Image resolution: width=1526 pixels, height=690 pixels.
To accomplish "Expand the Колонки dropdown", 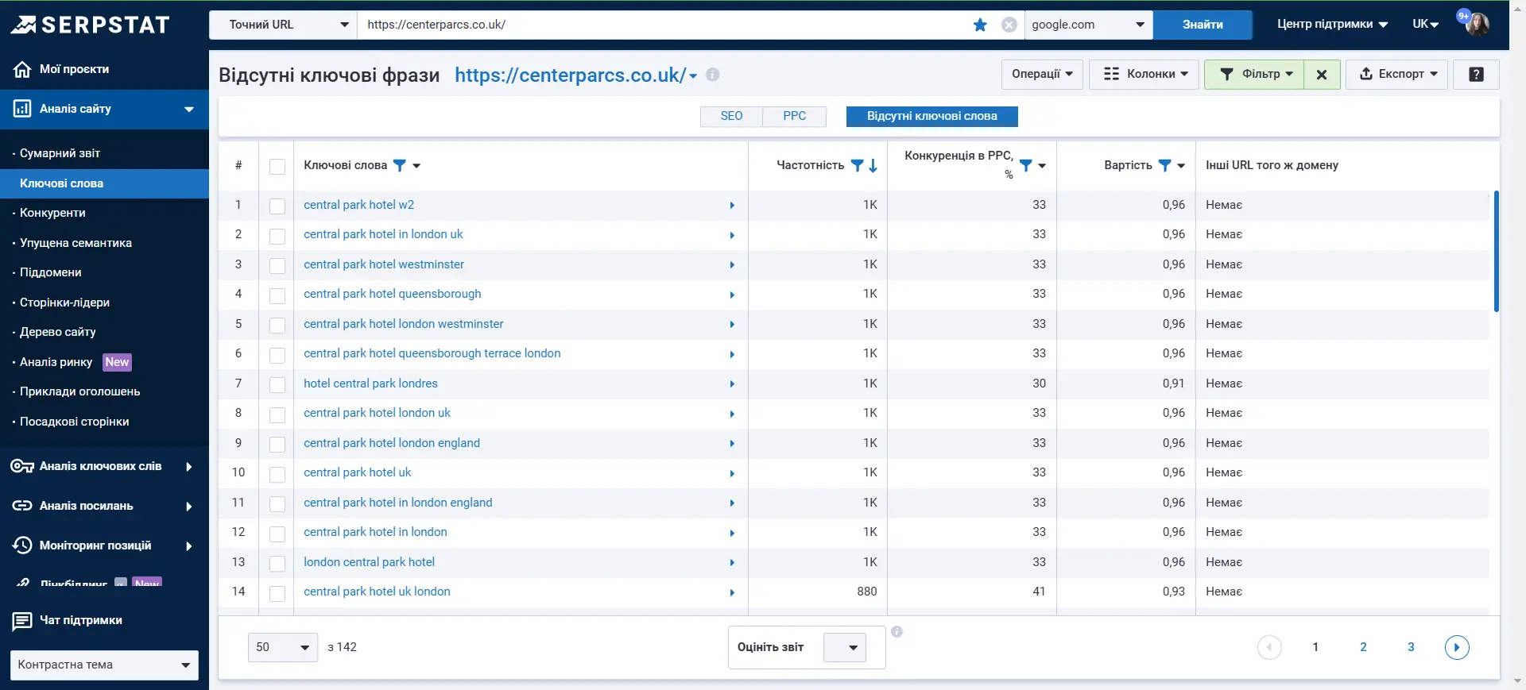I will pos(1144,75).
